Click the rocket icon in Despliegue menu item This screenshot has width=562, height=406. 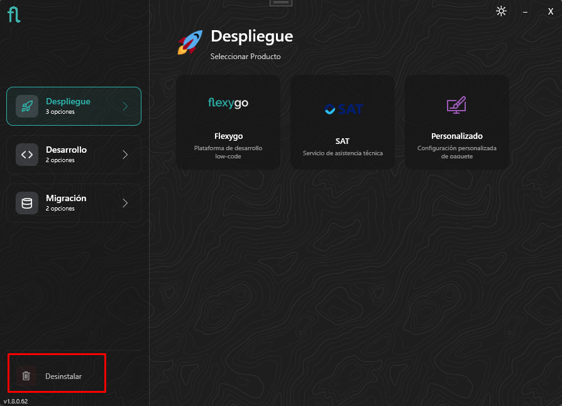pyautogui.click(x=27, y=106)
